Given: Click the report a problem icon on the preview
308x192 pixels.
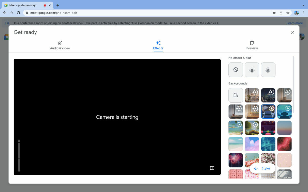Looking at the screenshot, I should (x=212, y=168).
